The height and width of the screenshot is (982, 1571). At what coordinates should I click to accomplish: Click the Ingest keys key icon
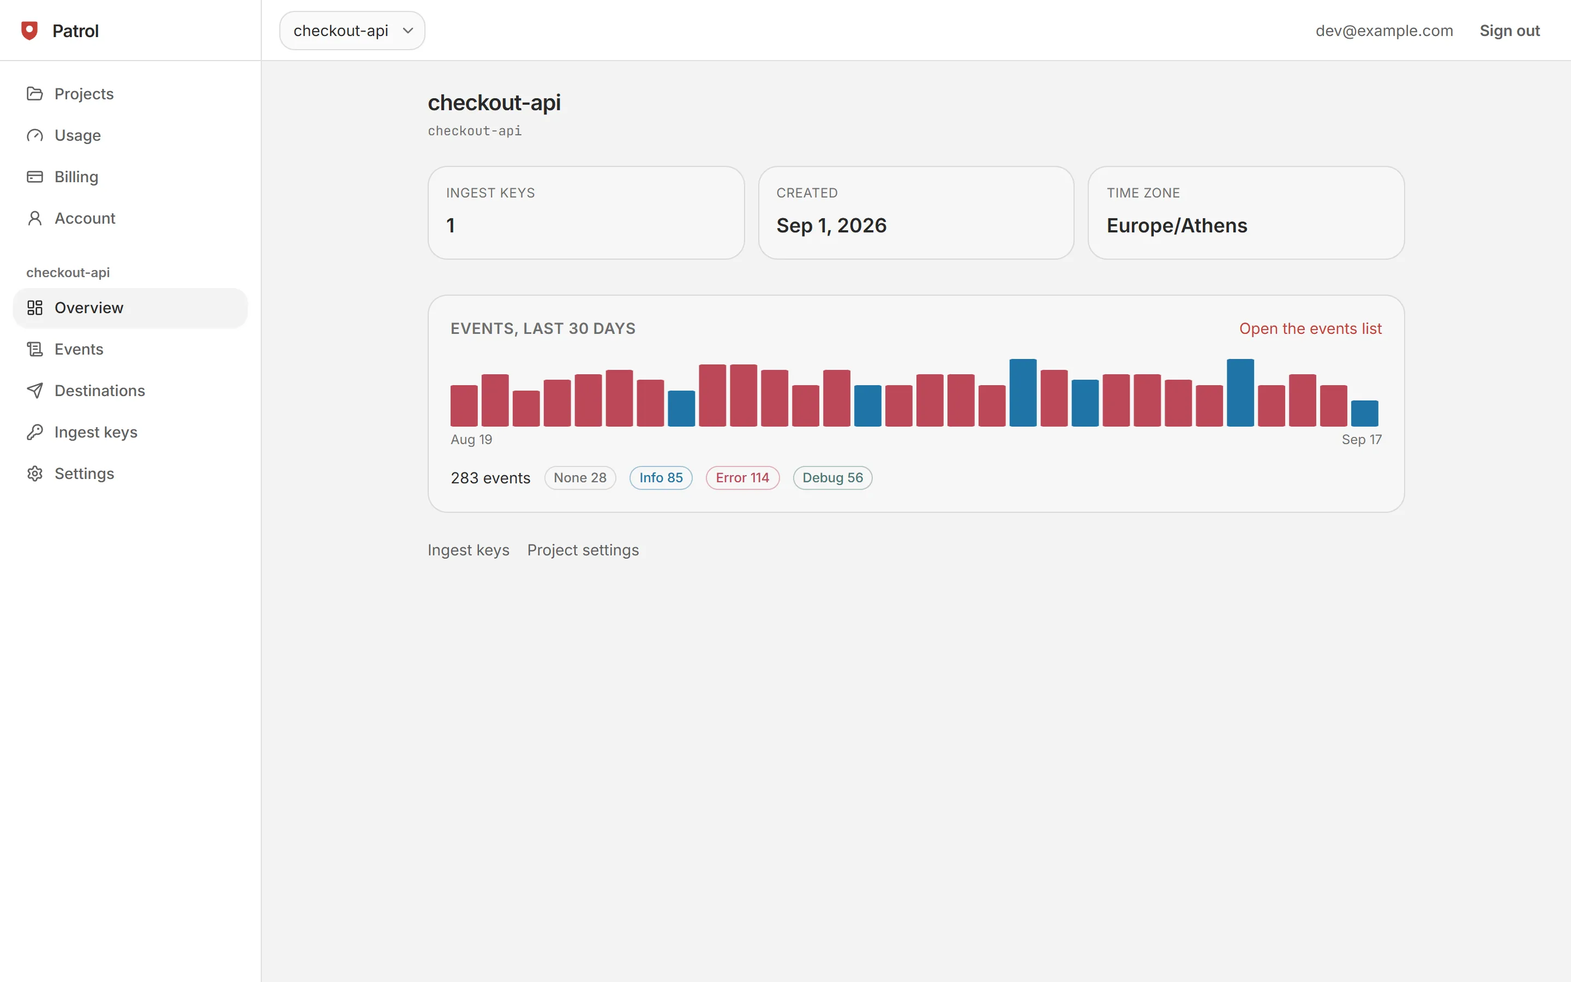click(x=35, y=432)
